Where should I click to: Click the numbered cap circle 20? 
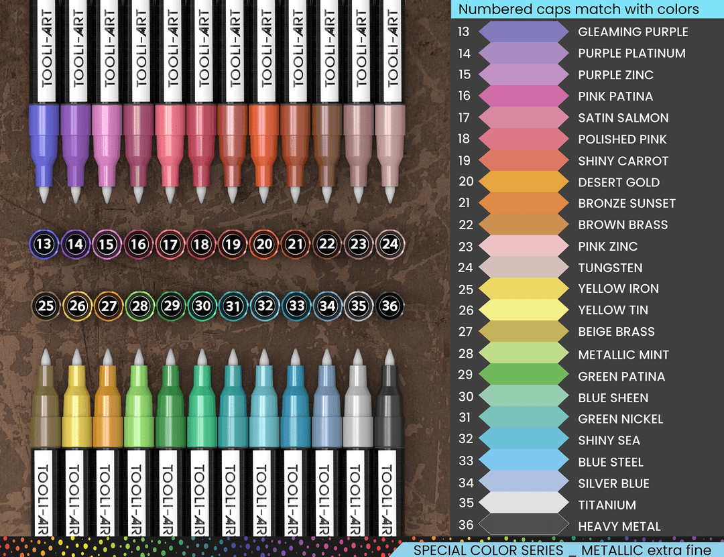coord(264,244)
